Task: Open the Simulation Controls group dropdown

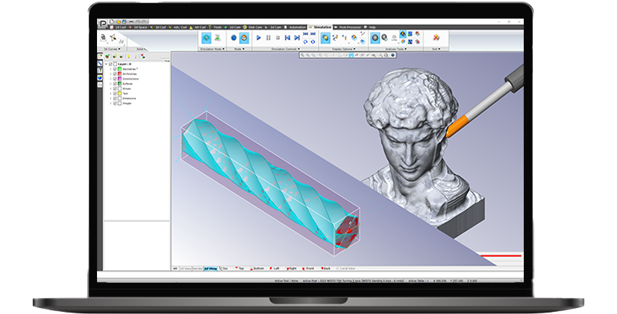Action: [286, 49]
